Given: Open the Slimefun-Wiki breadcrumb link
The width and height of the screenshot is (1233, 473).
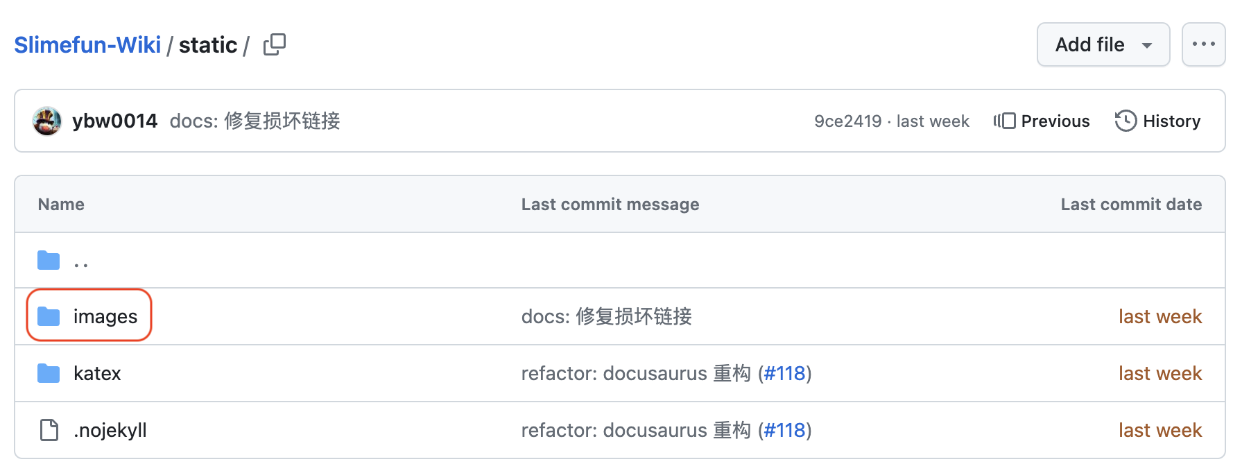Looking at the screenshot, I should [87, 45].
